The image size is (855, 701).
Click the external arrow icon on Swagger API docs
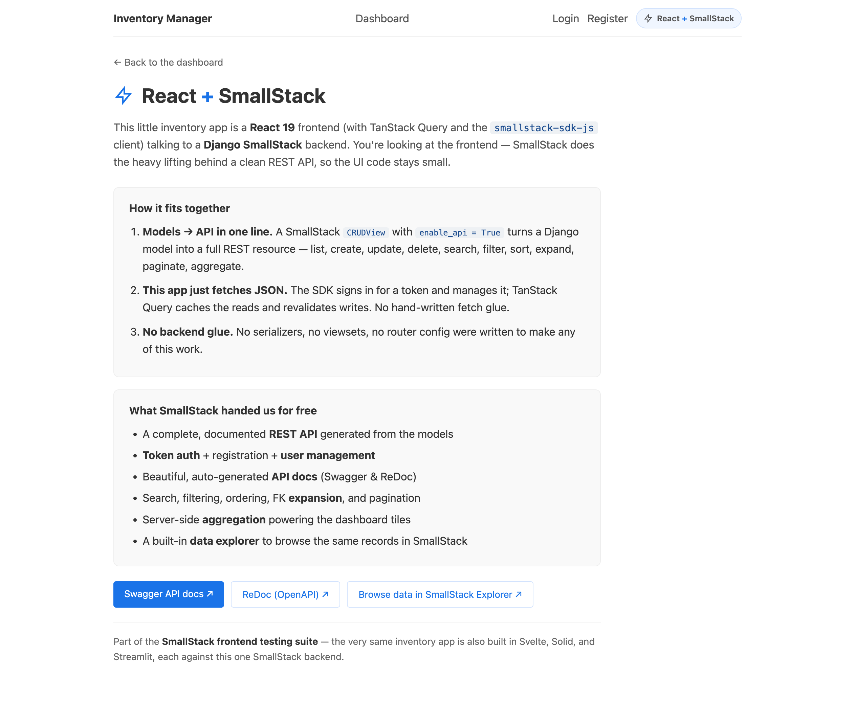click(210, 594)
